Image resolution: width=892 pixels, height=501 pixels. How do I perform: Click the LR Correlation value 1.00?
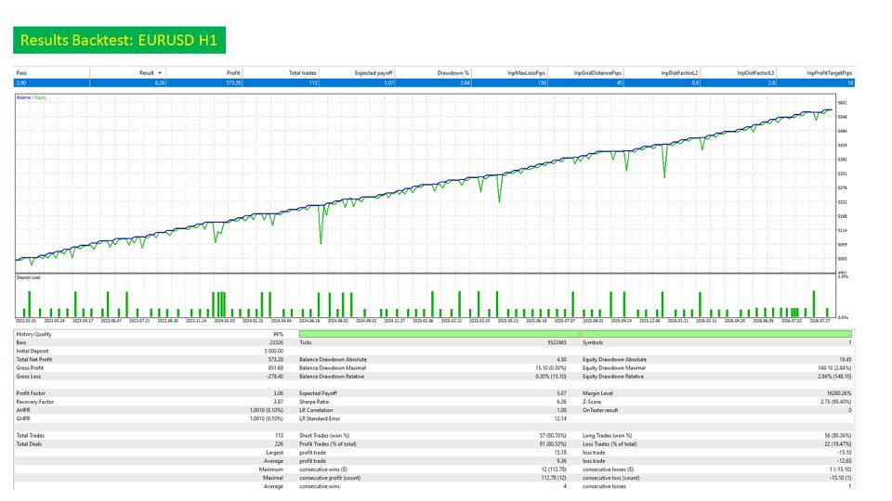(561, 410)
